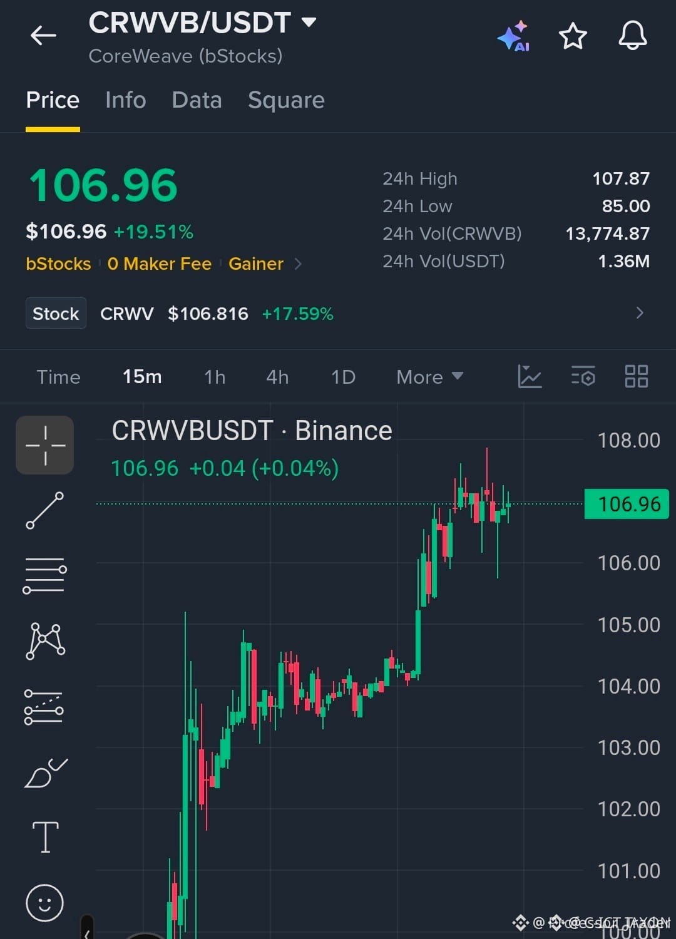Expand the CRWVB/USDT pair selector arrow
The image size is (676, 939).
click(x=309, y=23)
